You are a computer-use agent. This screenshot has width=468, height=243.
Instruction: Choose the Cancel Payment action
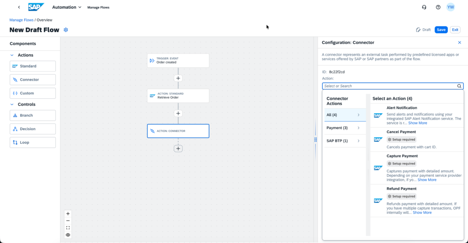tap(417, 139)
